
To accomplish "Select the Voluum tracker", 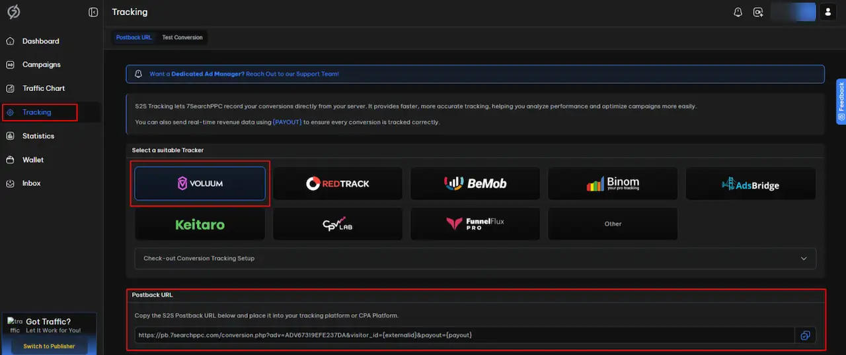I will coord(200,183).
